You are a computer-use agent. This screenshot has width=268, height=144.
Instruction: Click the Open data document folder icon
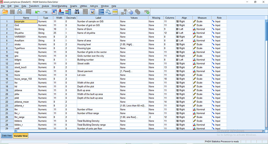(5, 12)
